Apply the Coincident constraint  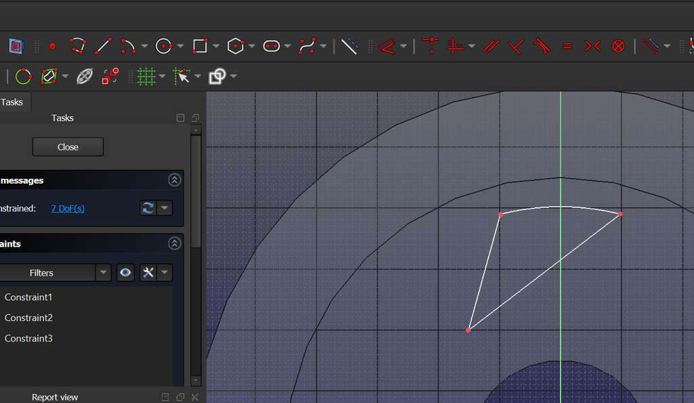pos(430,46)
